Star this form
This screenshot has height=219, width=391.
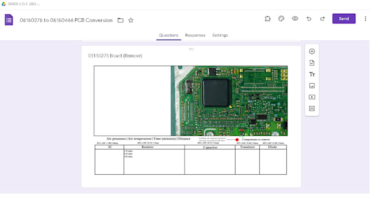pos(131,20)
